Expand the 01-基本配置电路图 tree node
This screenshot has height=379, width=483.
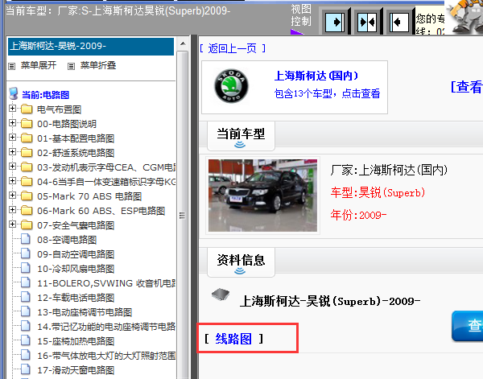point(12,138)
